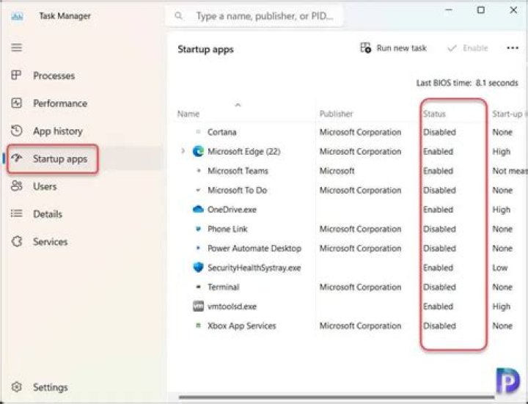
Task: Click Enabled status of Microsoft Teams
Action: [438, 171]
